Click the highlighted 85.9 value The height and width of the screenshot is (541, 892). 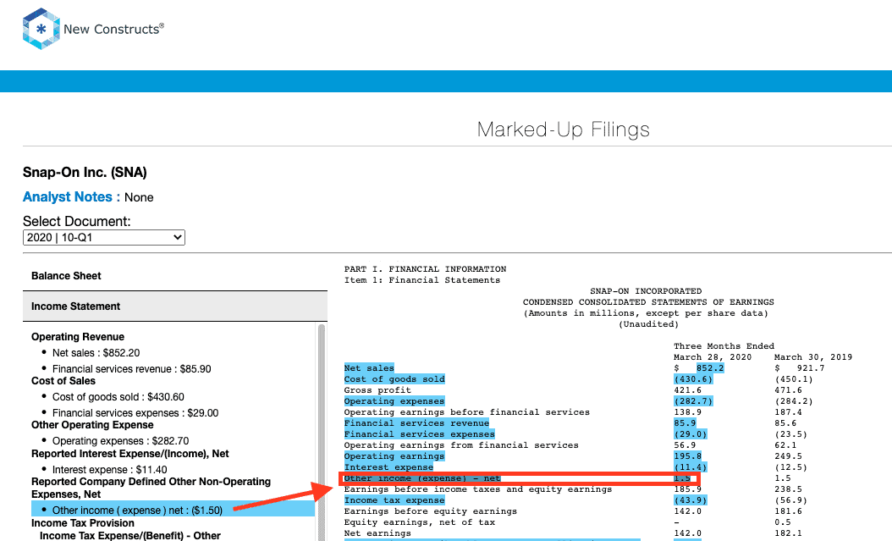(x=685, y=423)
